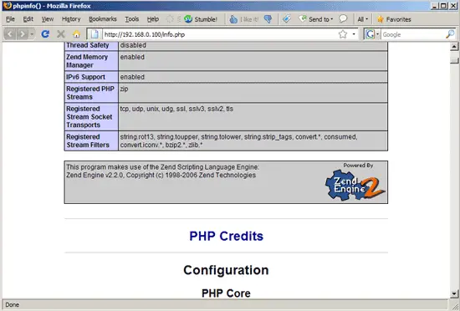
Task: Maximize the Firefox window
Action: [x=443, y=6]
